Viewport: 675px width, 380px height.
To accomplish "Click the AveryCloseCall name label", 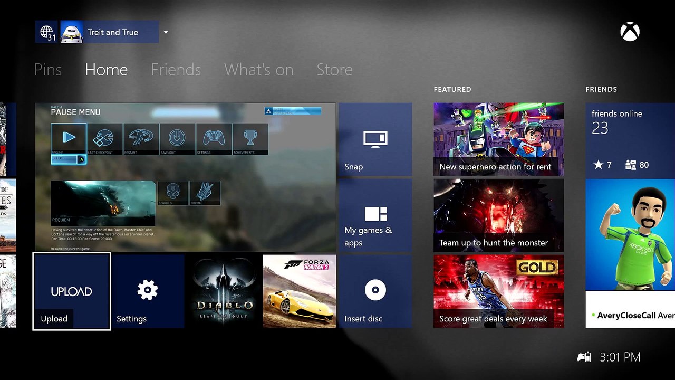I will pyautogui.click(x=626, y=315).
